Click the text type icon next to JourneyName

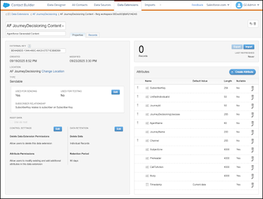click(147, 132)
